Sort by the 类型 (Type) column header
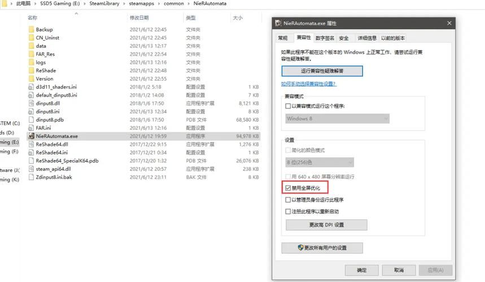485x282 pixels. [x=190, y=18]
